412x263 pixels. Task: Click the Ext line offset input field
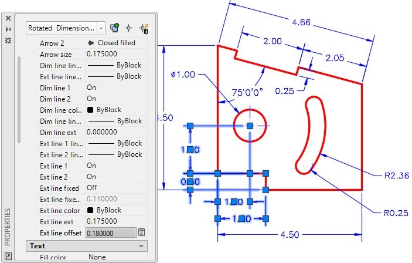(110, 233)
